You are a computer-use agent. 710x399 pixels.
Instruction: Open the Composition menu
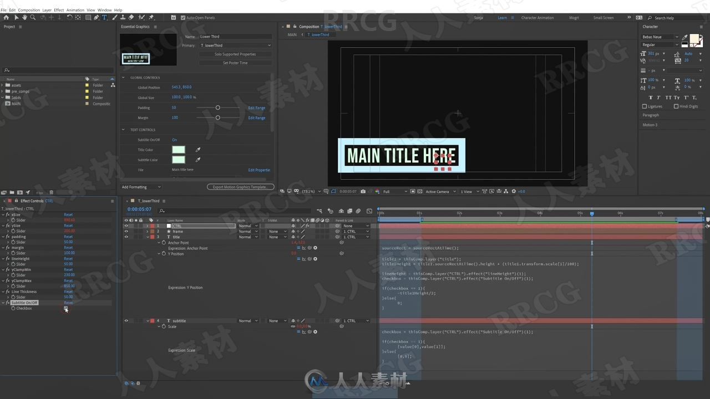[29, 10]
